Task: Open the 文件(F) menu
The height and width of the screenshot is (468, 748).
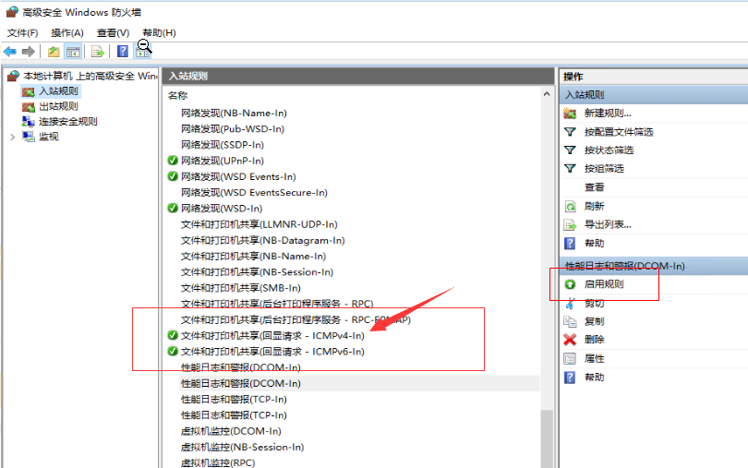Action: coord(22,33)
